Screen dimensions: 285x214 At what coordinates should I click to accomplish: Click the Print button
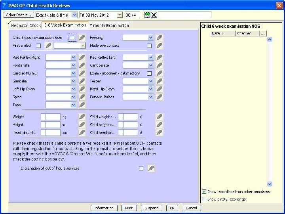[x=129, y=208]
